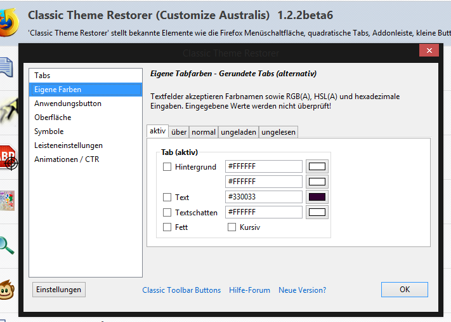This screenshot has height=322, width=451.
Task: Click the blue document icon at left
Action: (x=7, y=65)
